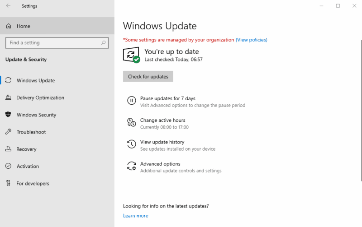Click the Delivery Optimization icon
The width and height of the screenshot is (362, 227).
(x=8, y=97)
